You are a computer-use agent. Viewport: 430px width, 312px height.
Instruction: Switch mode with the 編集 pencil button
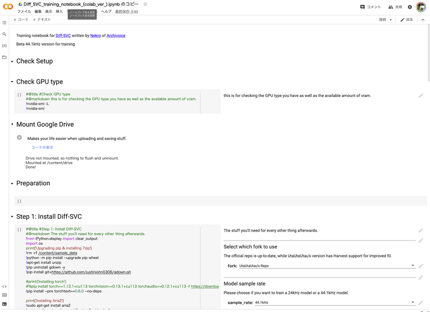tap(407, 20)
